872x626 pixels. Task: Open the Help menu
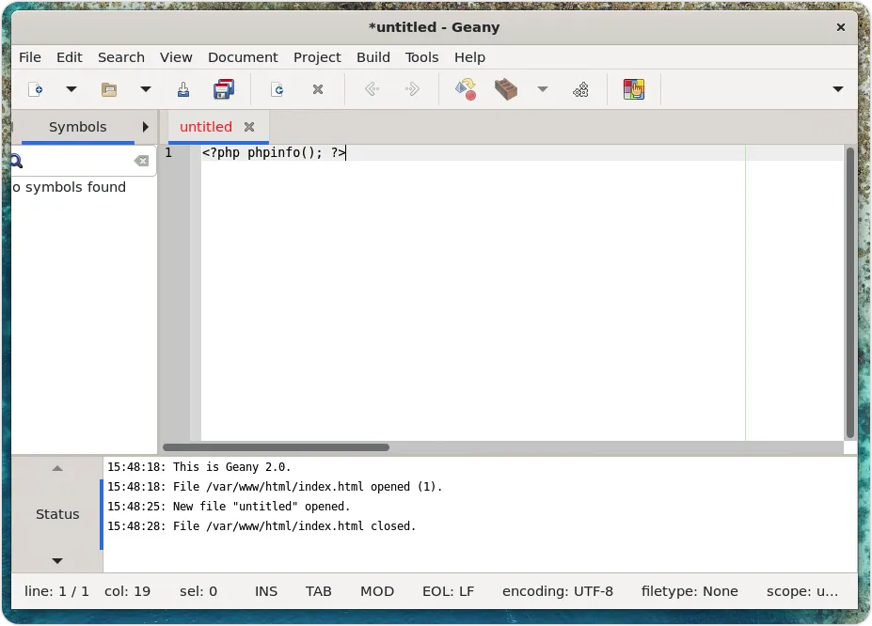click(470, 57)
